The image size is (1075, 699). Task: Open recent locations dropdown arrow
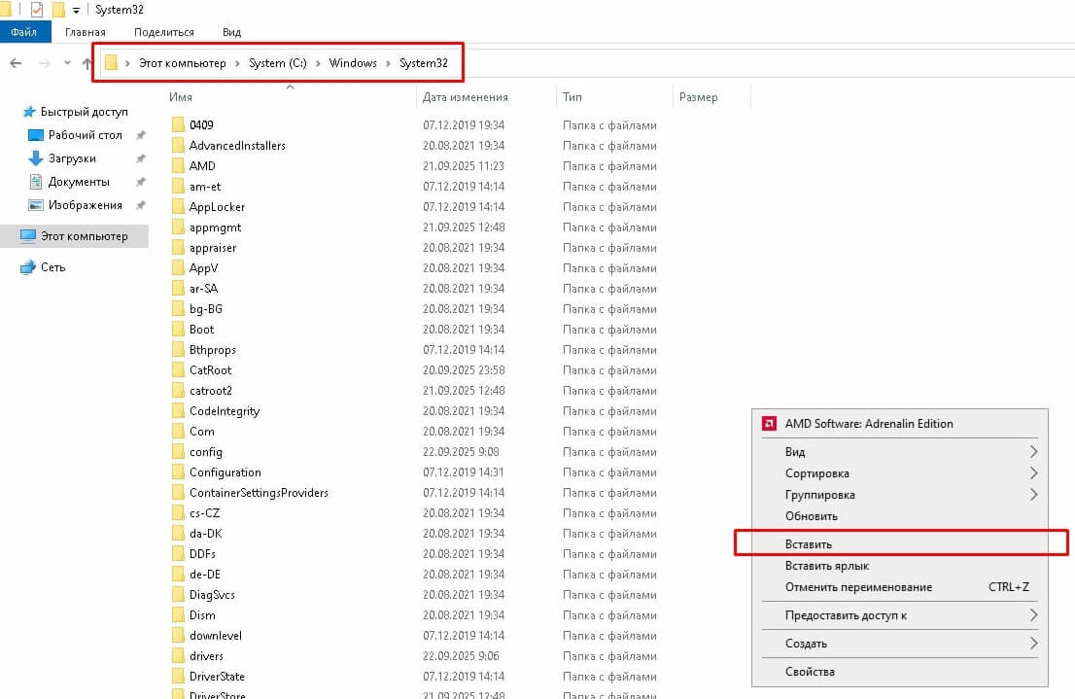67,63
